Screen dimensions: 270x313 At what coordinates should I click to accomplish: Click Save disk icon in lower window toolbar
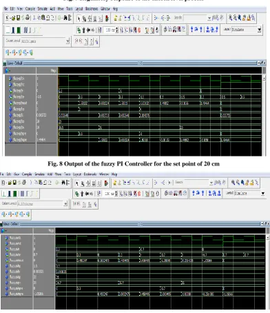(14, 183)
